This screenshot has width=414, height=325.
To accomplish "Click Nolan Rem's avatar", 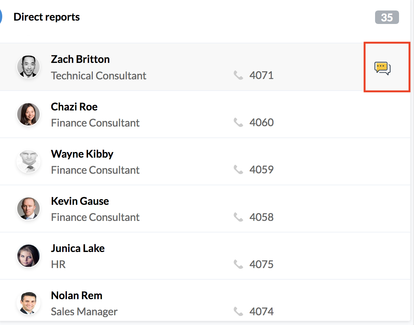I will pyautogui.click(x=28, y=303).
